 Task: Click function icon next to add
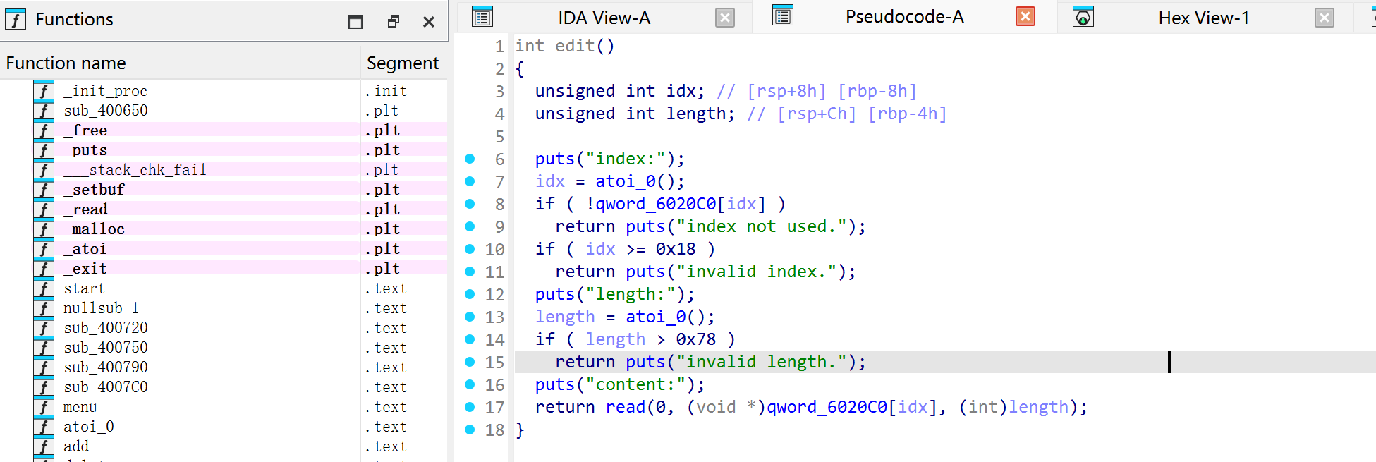(x=44, y=446)
